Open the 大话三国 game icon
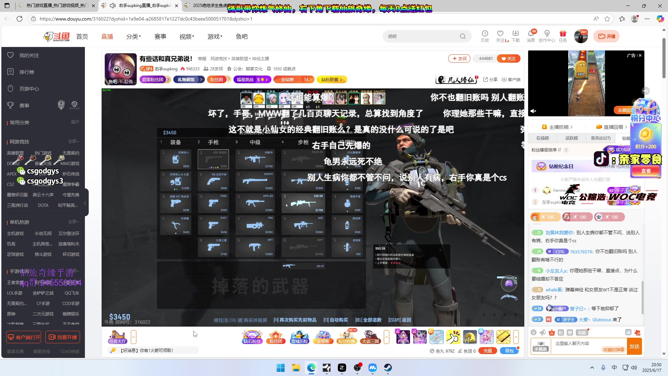The image size is (668, 376). point(370,337)
